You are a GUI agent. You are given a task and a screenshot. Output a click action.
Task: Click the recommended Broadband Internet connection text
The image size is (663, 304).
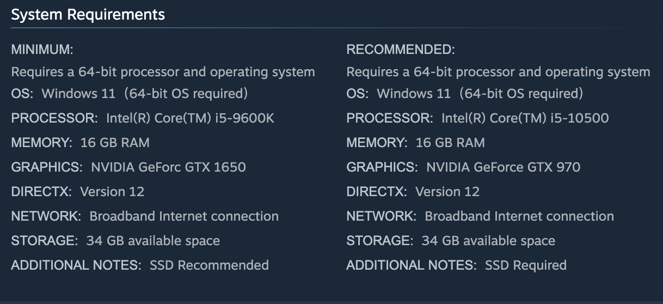click(x=519, y=216)
